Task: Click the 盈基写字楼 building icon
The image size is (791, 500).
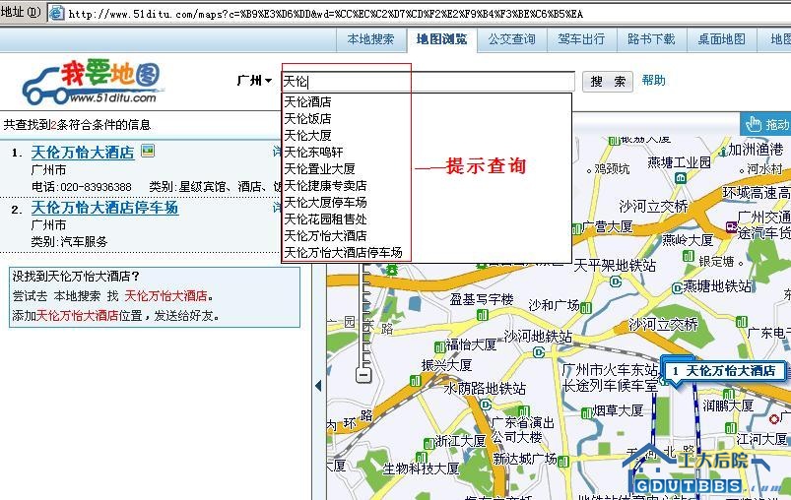Action: coord(483,315)
